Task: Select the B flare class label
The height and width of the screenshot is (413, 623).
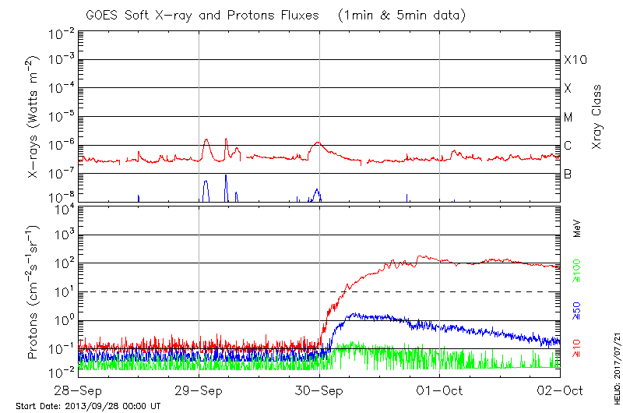Action: pos(568,174)
